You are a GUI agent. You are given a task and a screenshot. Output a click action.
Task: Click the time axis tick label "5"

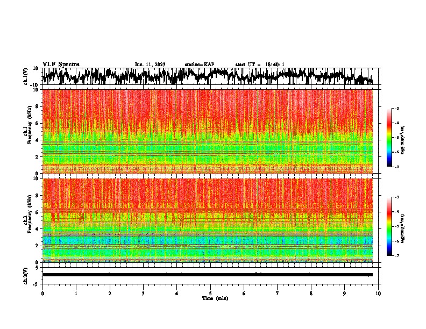[210, 294]
